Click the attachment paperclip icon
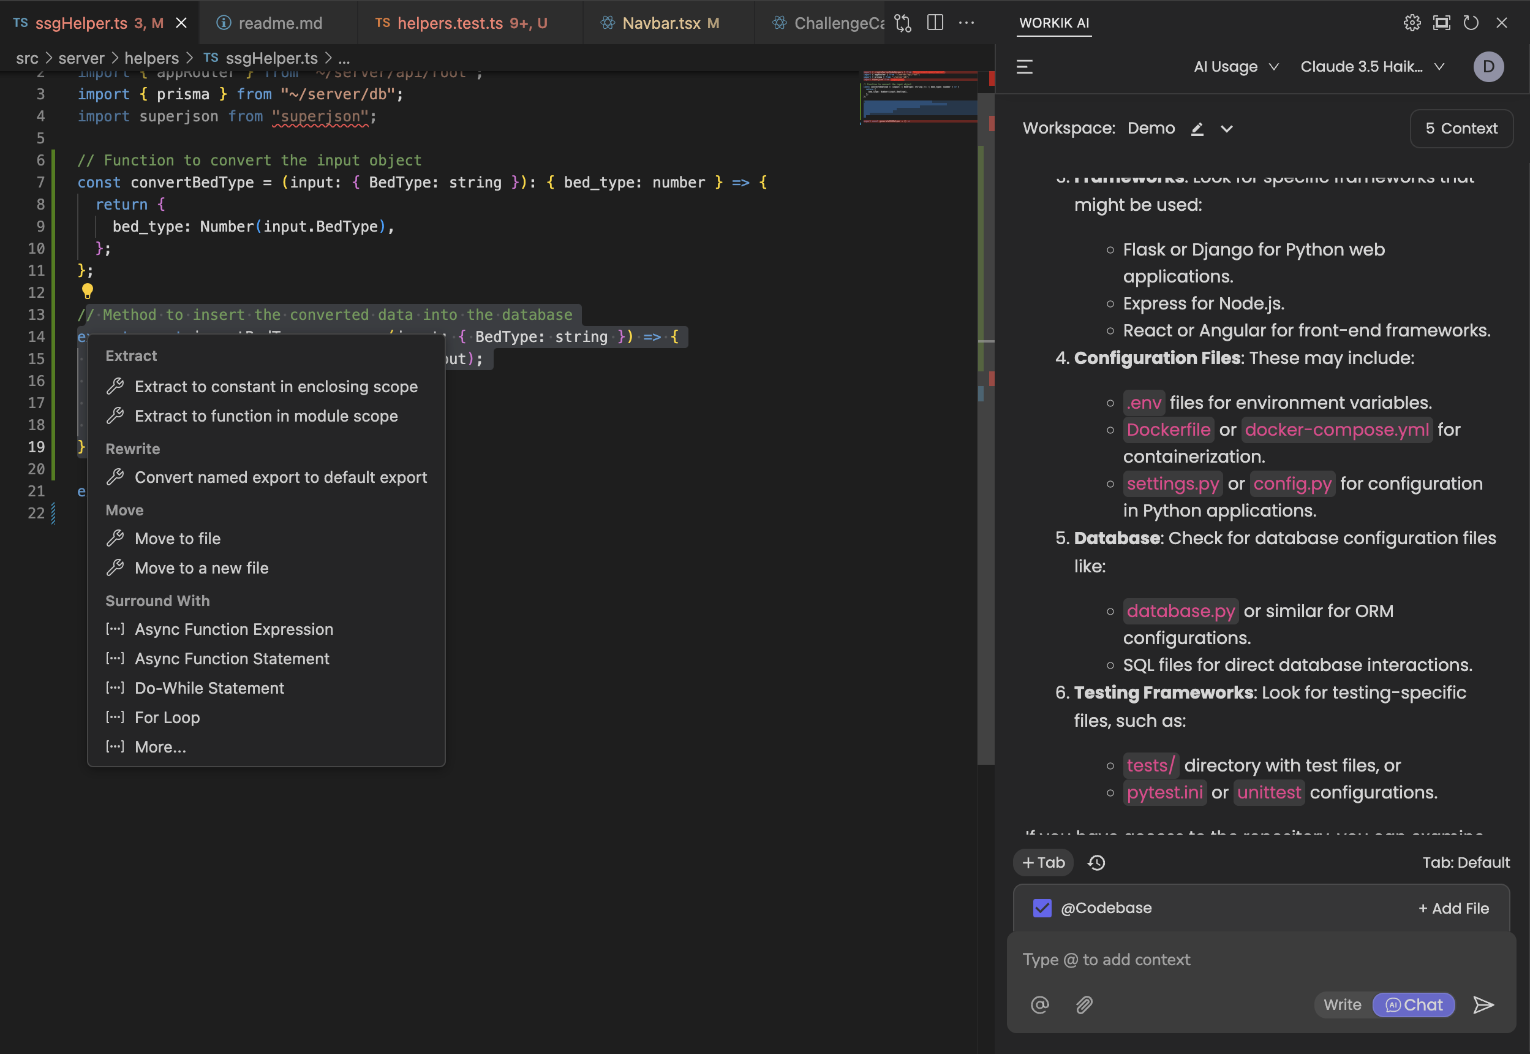Image resolution: width=1530 pixels, height=1054 pixels. tap(1084, 1004)
